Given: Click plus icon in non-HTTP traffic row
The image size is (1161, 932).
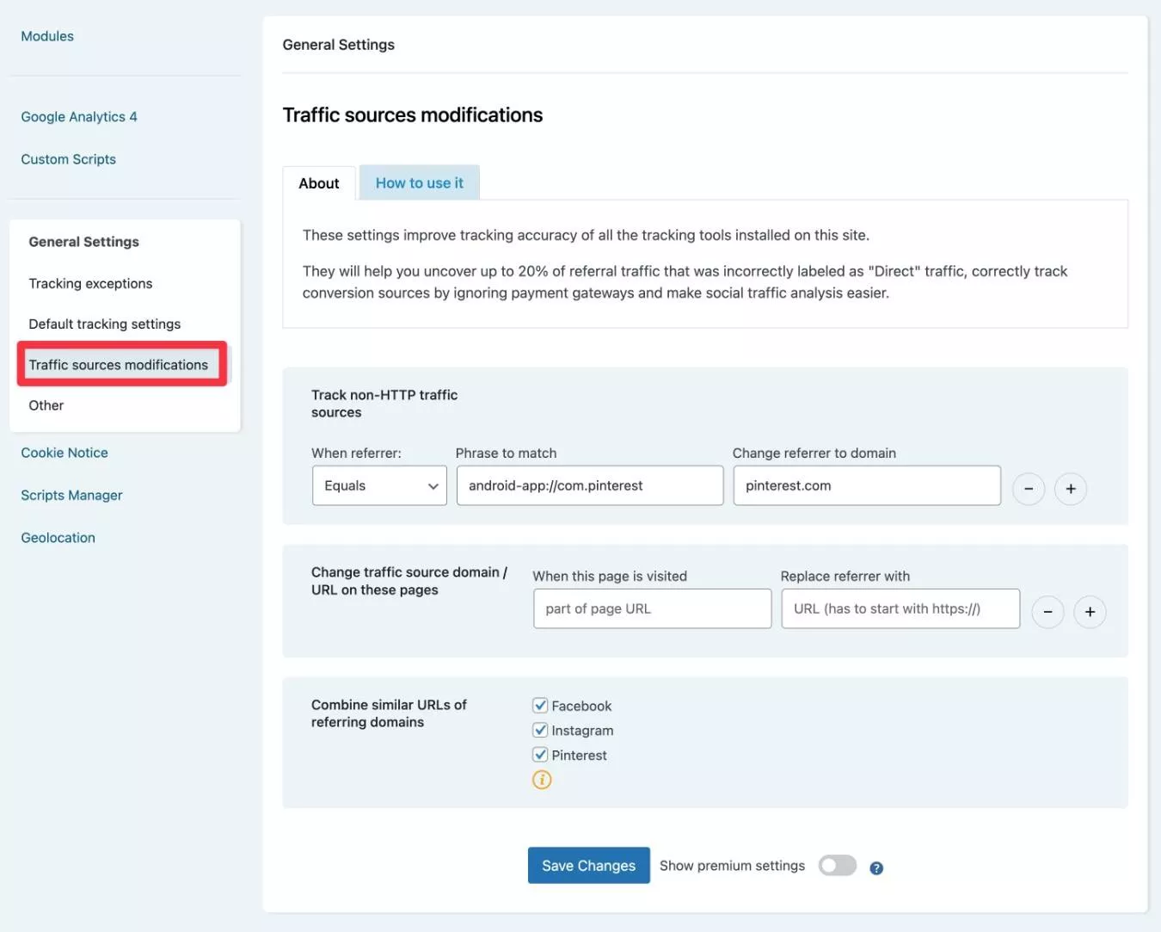Looking at the screenshot, I should [x=1071, y=489].
